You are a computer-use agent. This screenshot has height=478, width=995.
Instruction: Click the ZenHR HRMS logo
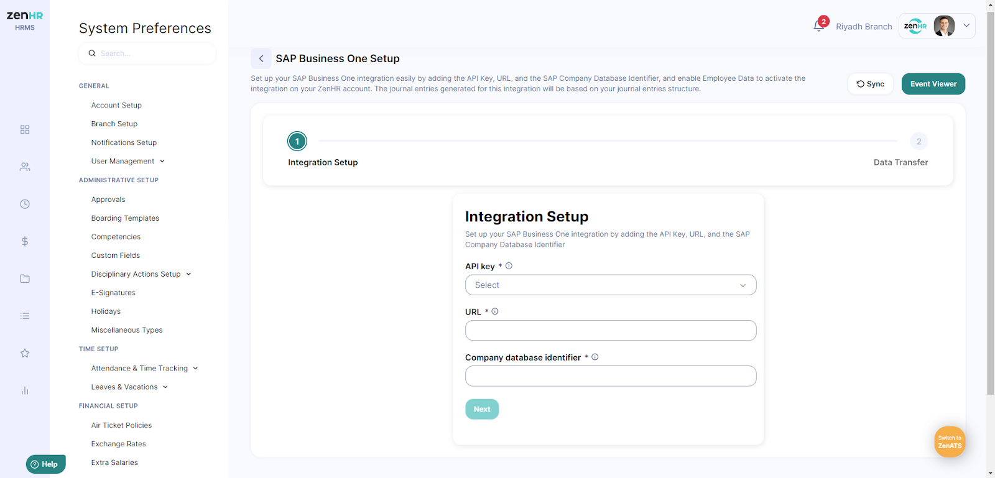click(x=25, y=21)
